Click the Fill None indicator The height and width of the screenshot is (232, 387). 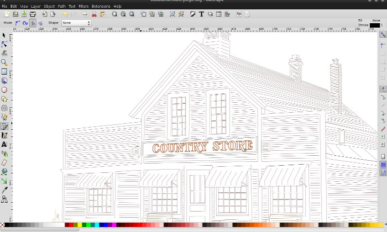point(375,20)
